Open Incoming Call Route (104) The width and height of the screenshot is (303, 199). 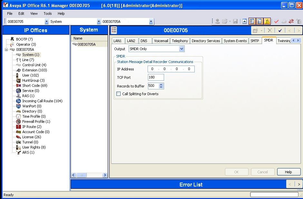pyautogui.click(x=42, y=101)
